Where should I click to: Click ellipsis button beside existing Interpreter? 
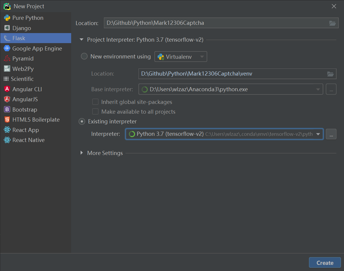[331, 134]
